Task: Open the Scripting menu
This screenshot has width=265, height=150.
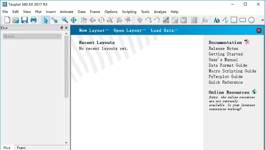Action: pyautogui.click(x=129, y=12)
